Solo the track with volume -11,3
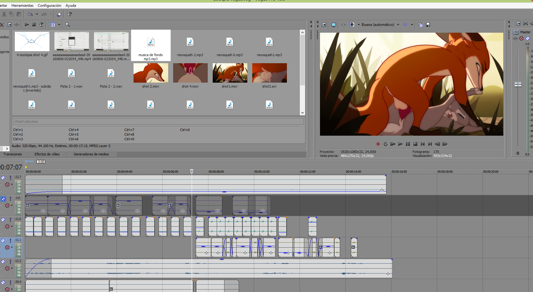 (11, 261)
